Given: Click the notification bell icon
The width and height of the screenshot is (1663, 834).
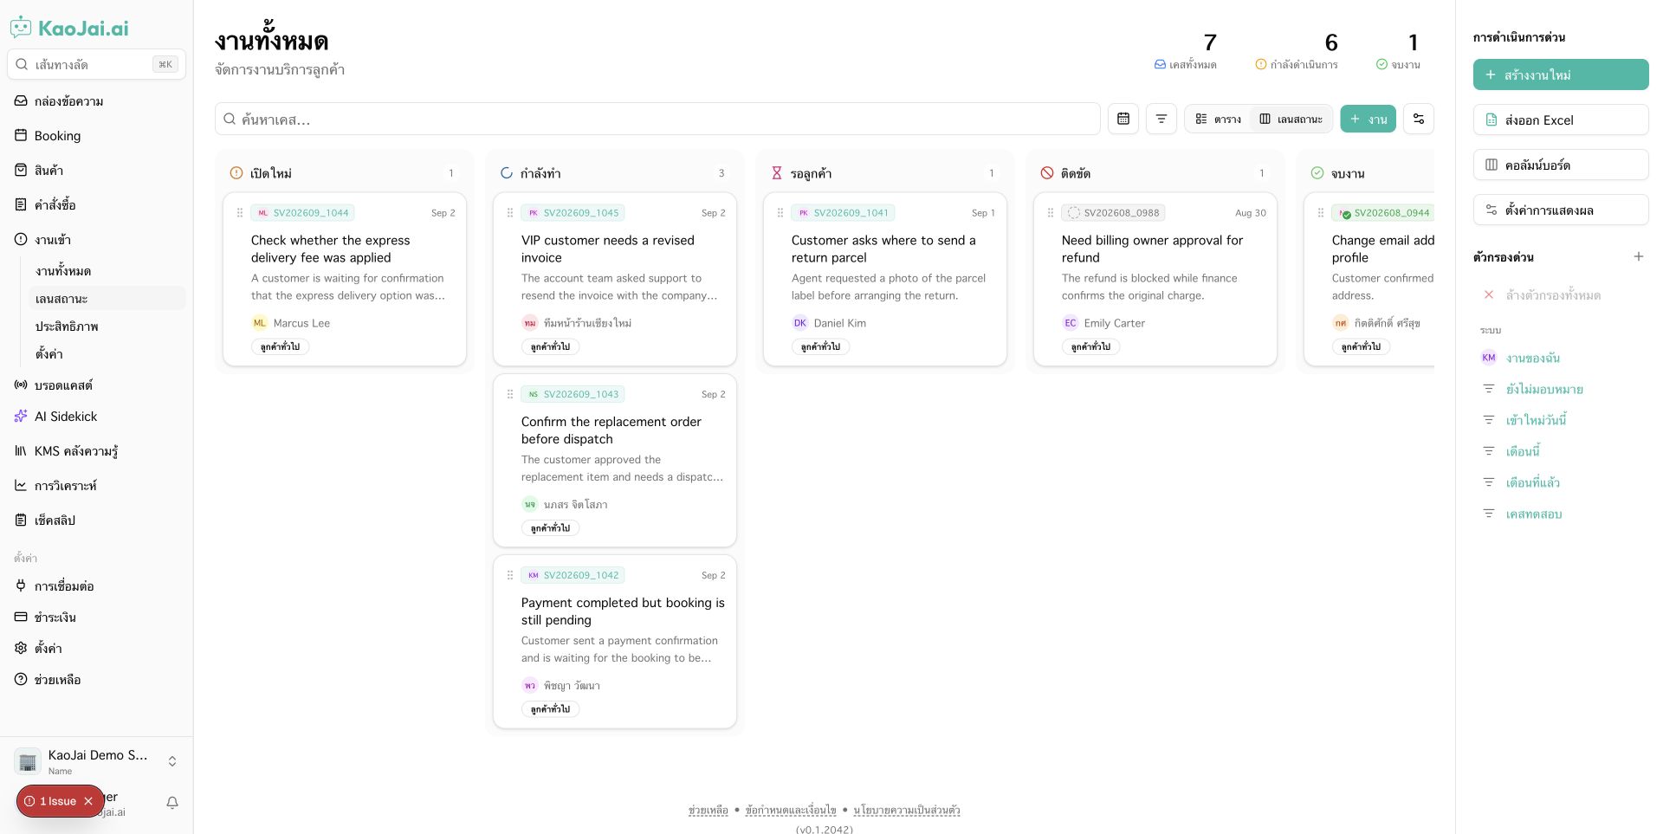Looking at the screenshot, I should coord(172,803).
